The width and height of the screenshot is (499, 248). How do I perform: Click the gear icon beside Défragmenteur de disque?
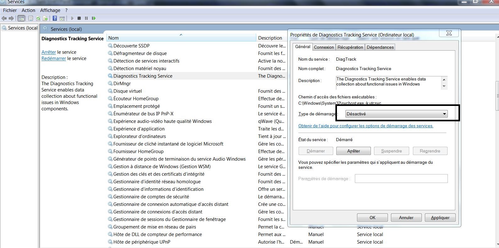pos(110,53)
